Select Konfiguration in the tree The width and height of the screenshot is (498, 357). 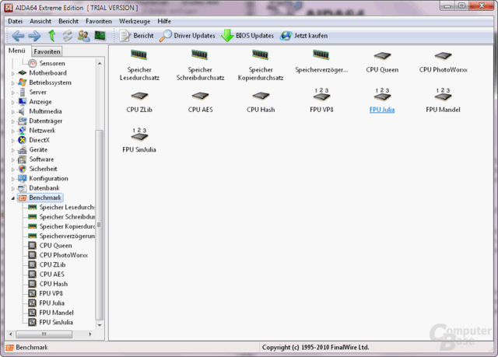48,178
